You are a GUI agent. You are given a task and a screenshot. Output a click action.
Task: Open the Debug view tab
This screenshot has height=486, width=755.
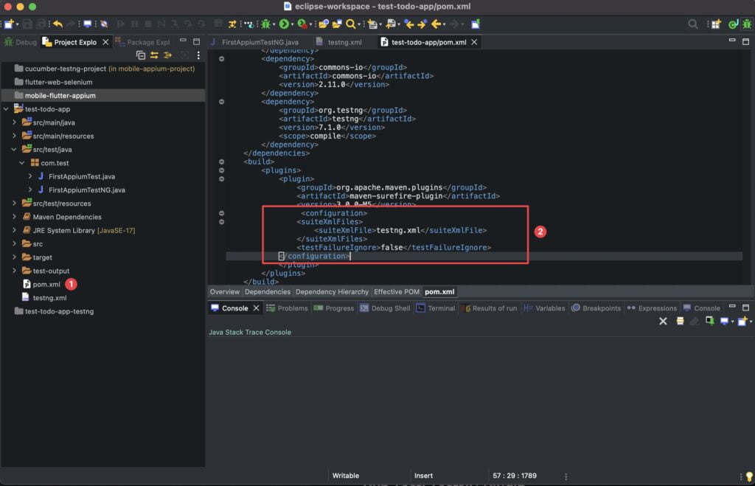tap(20, 42)
